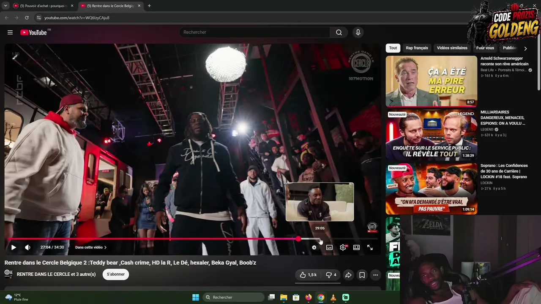Go to YouTube home via logo
541x304 pixels.
tap(33, 33)
